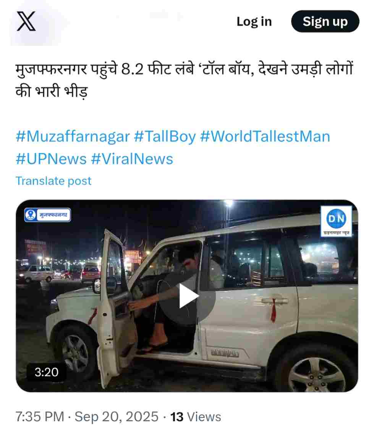
Task: Click the 7:35 PM post time
Action: (x=40, y=417)
